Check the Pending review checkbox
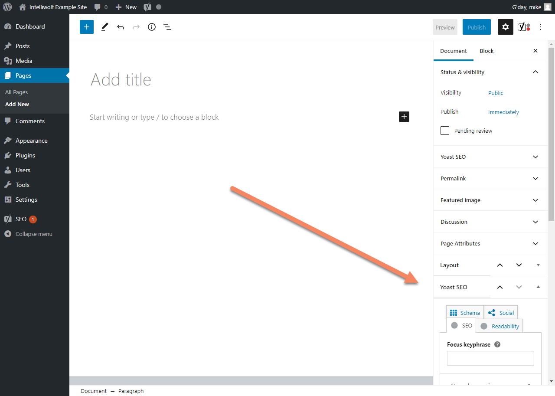The height and width of the screenshot is (396, 555). [x=444, y=130]
